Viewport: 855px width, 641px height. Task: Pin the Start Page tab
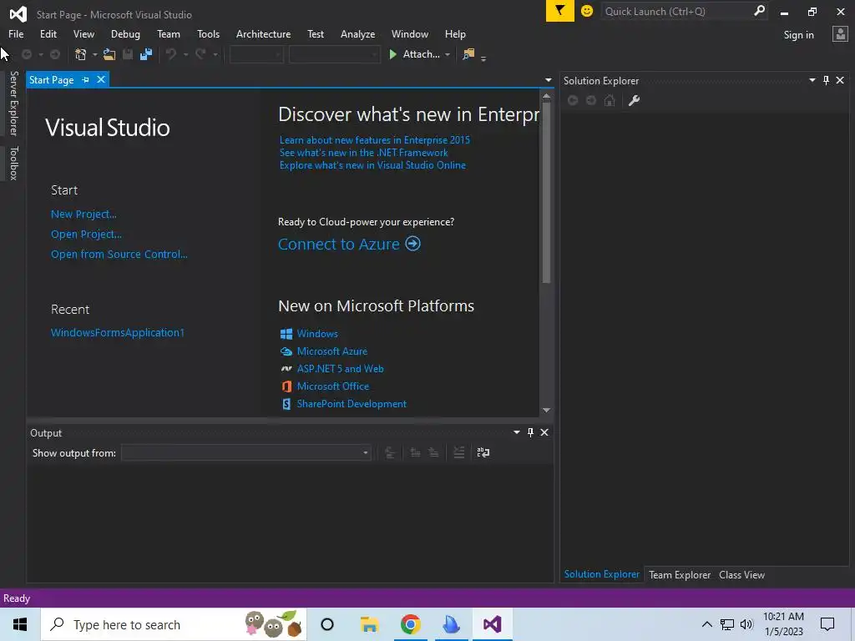pos(86,79)
